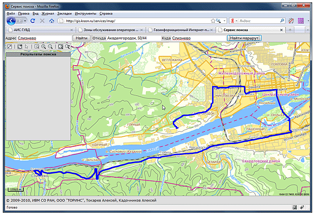Click the full extent map tool icon

coord(9,47)
